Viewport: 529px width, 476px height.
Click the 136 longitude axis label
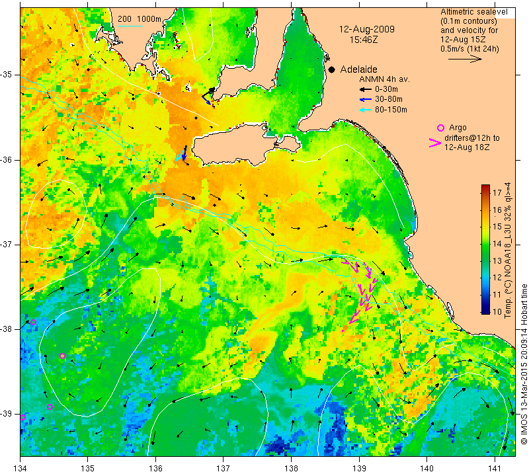[x=155, y=468]
